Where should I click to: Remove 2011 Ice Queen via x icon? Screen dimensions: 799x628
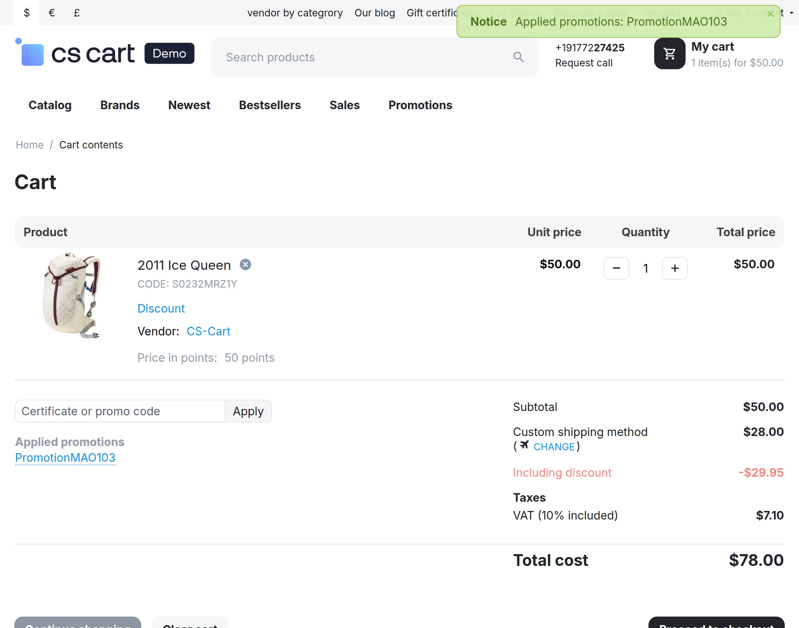coord(245,264)
